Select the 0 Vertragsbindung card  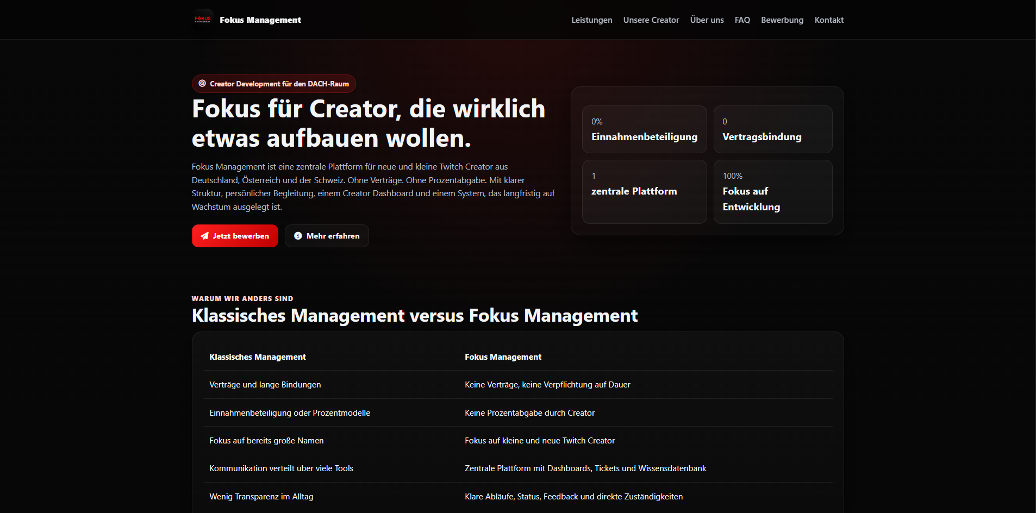coord(773,129)
